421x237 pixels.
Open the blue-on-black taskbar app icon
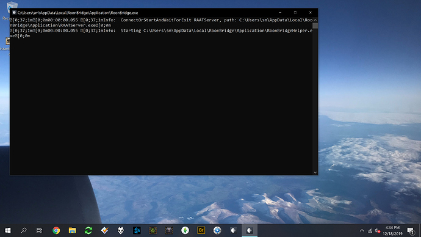137,230
